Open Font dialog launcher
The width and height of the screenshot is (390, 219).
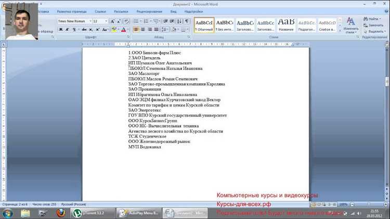pyautogui.click(x=128, y=37)
